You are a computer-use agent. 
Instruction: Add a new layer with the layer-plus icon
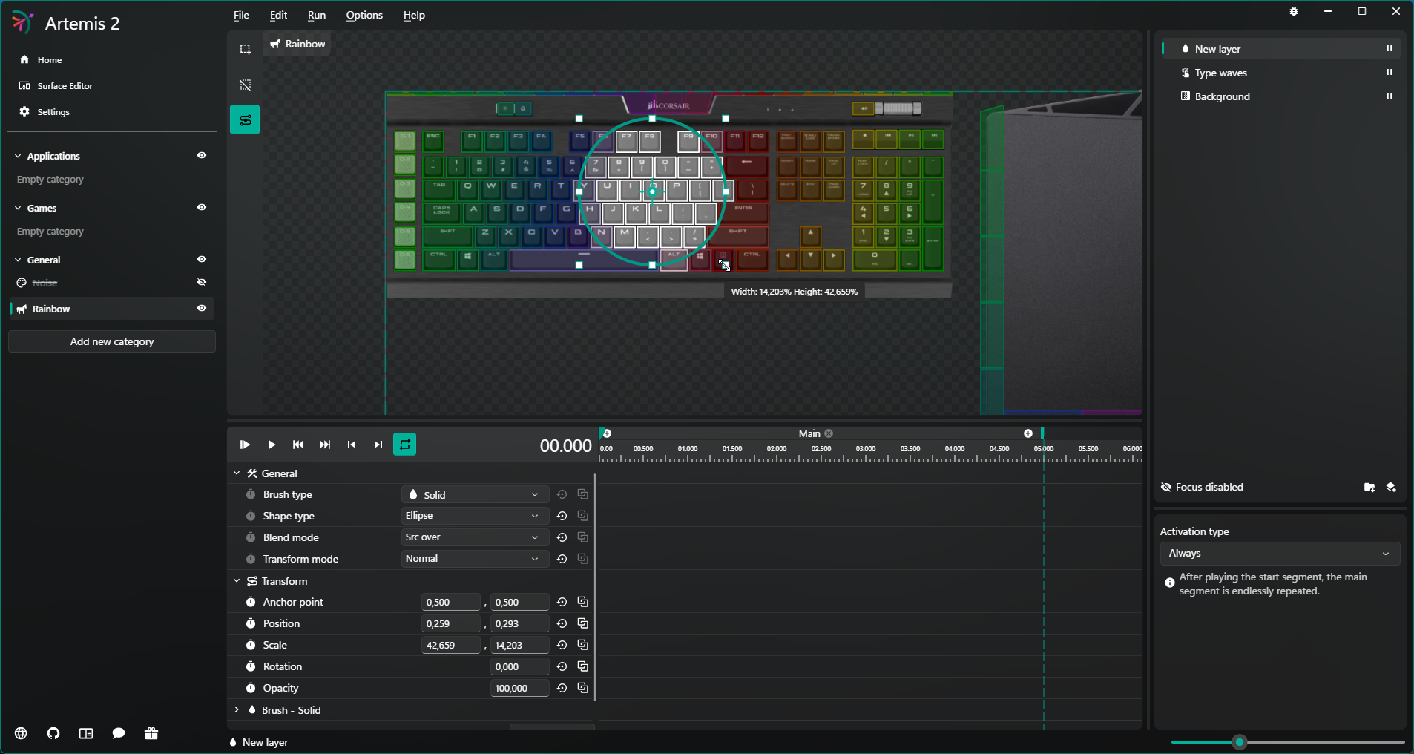[1391, 487]
